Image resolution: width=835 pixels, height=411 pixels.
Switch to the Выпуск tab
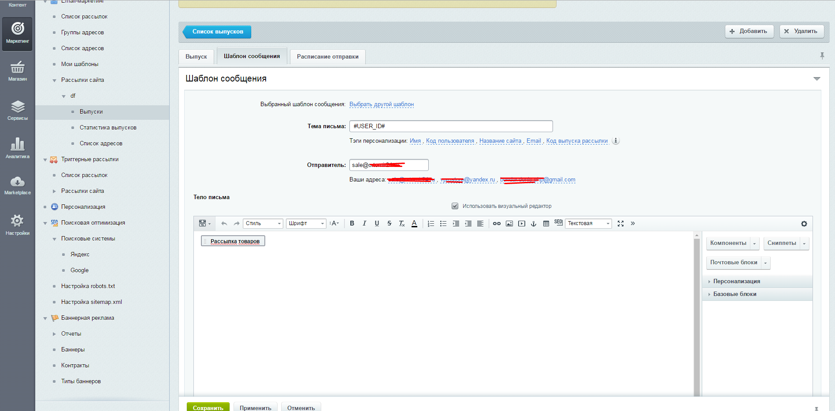196,56
